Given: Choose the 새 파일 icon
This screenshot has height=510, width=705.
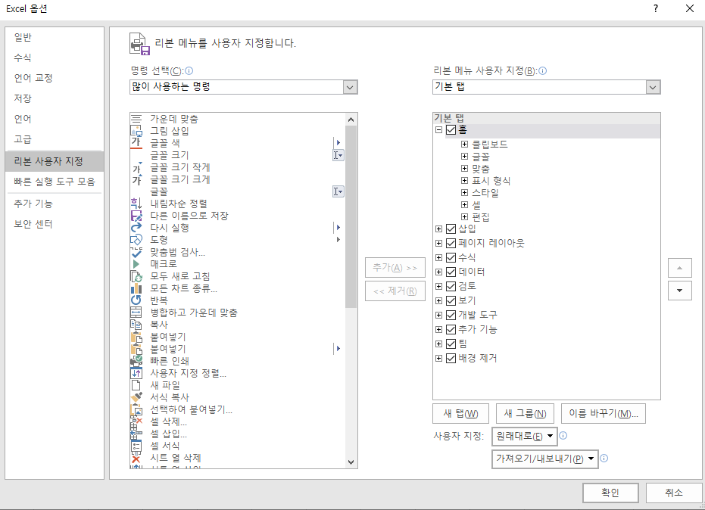Looking at the screenshot, I should coord(136,385).
